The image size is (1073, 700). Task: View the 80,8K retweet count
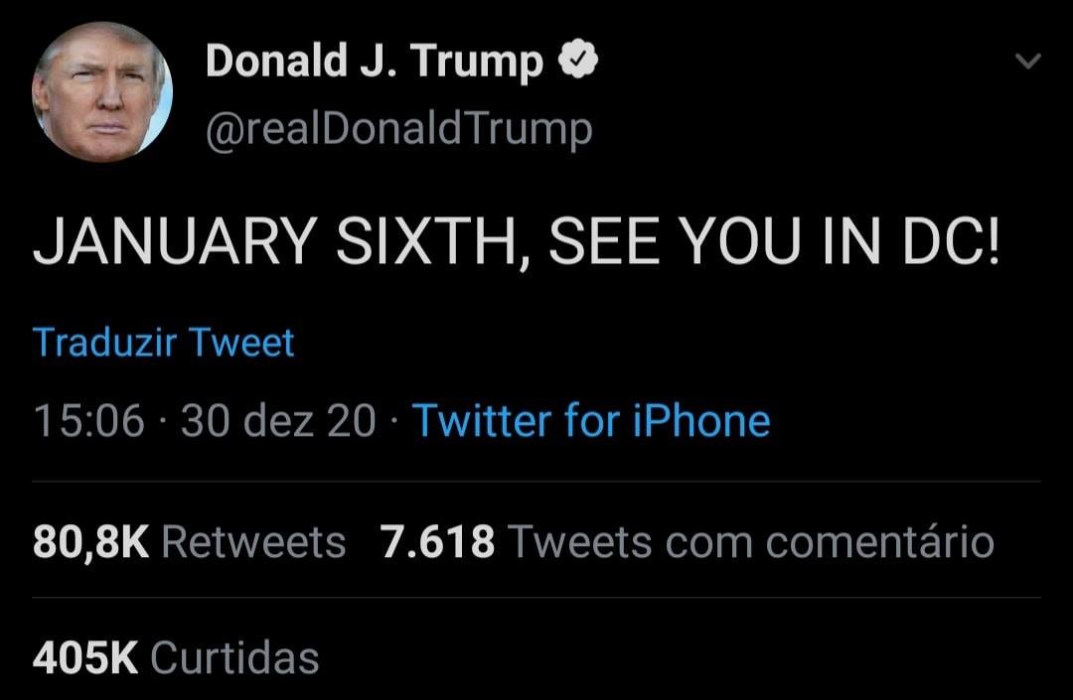[90, 543]
